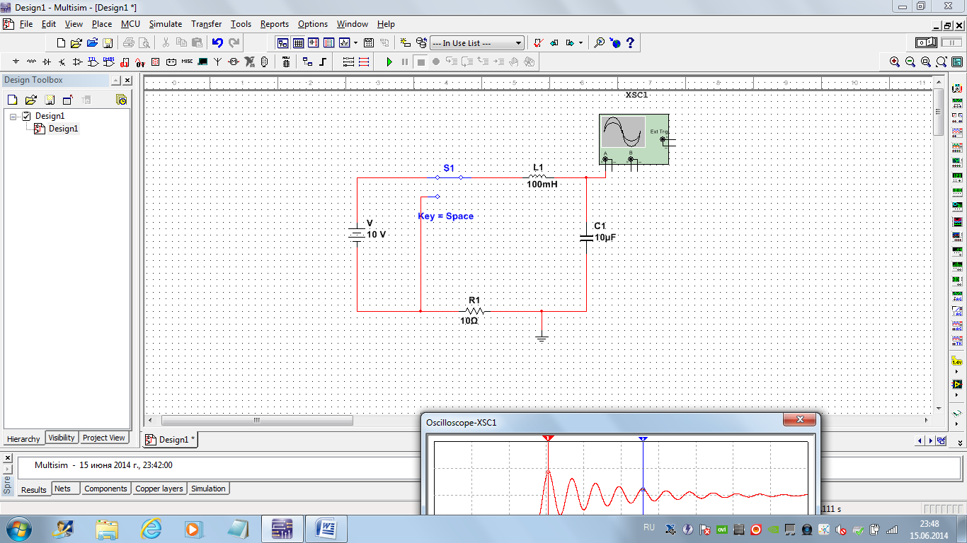The height and width of the screenshot is (543, 967).
Task: Open the Place menu
Action: (x=102, y=23)
